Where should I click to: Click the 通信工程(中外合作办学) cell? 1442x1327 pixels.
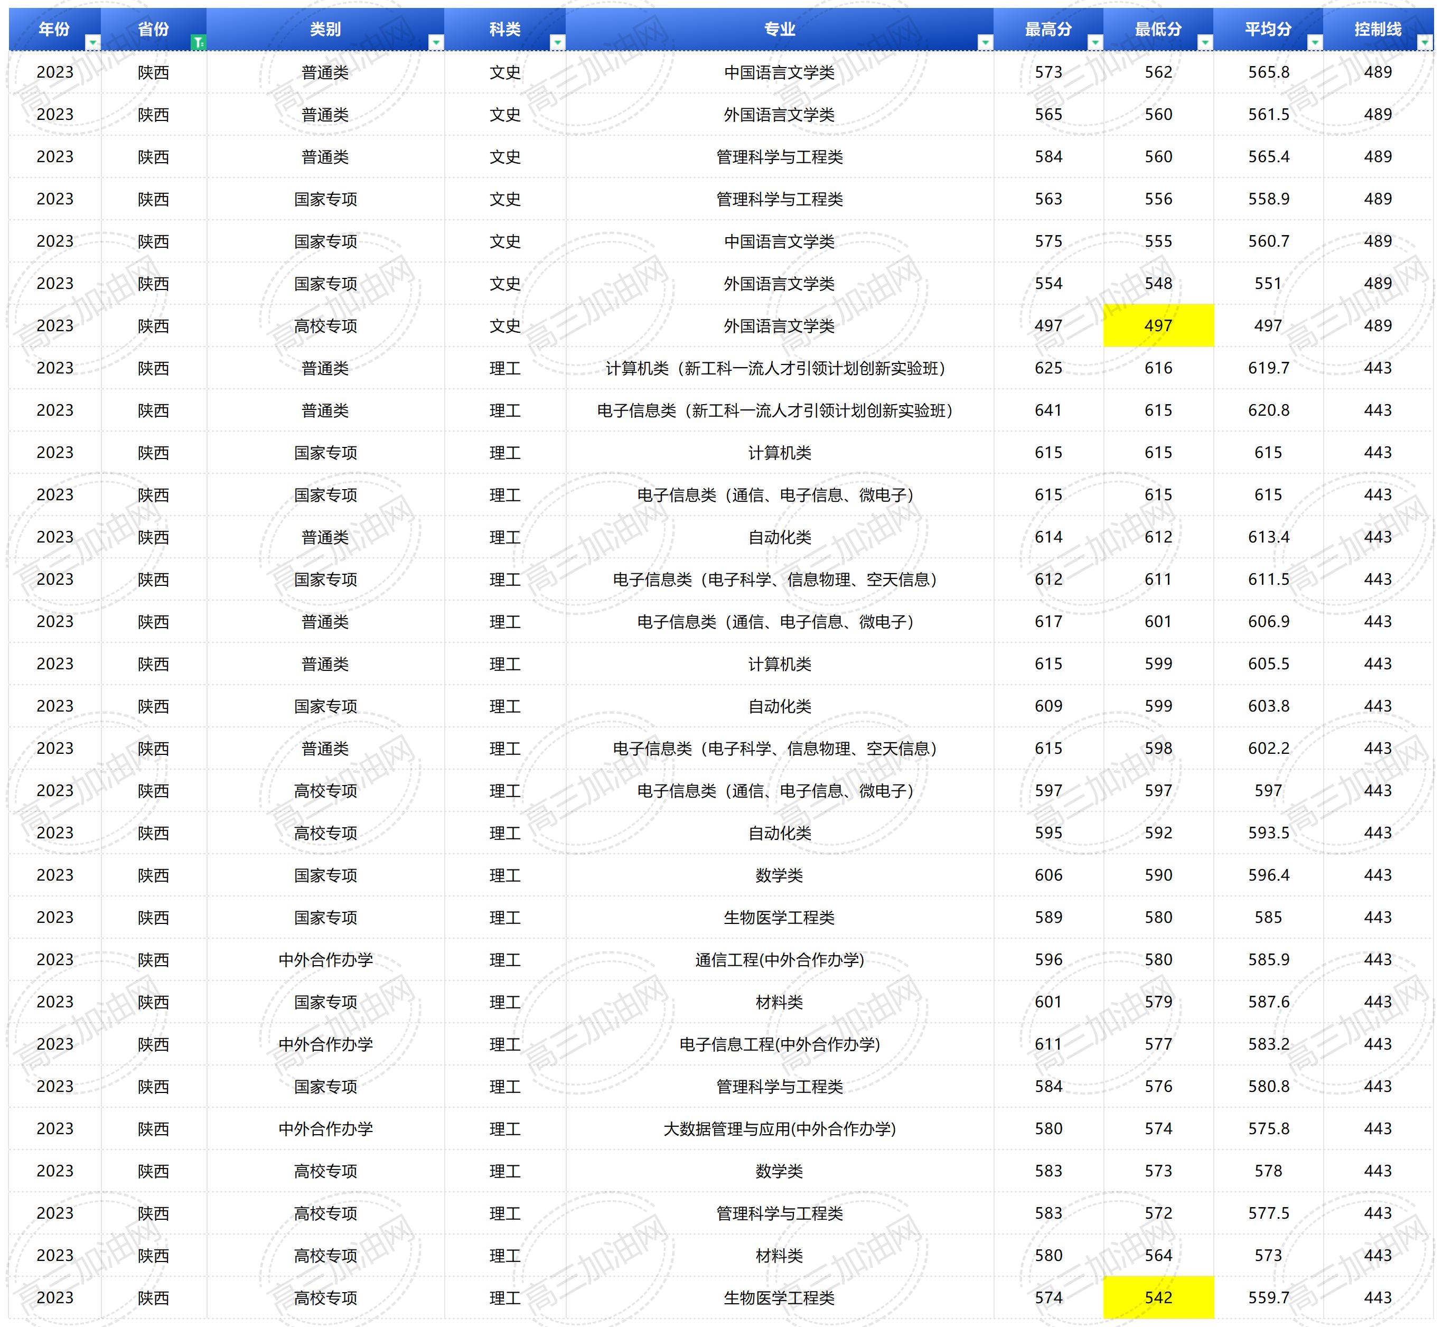(780, 959)
